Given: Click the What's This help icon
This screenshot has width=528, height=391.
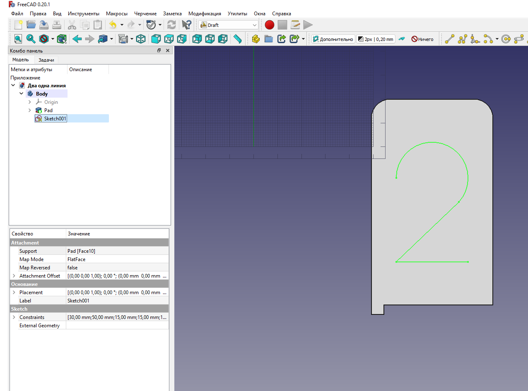Looking at the screenshot, I should 187,25.
